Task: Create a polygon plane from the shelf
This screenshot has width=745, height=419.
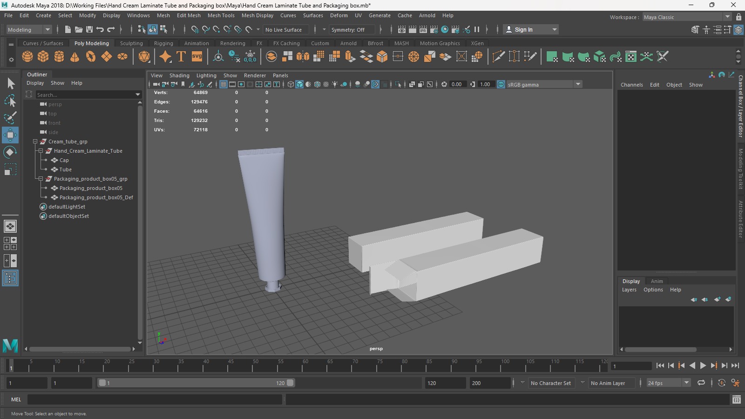Action: (107, 57)
